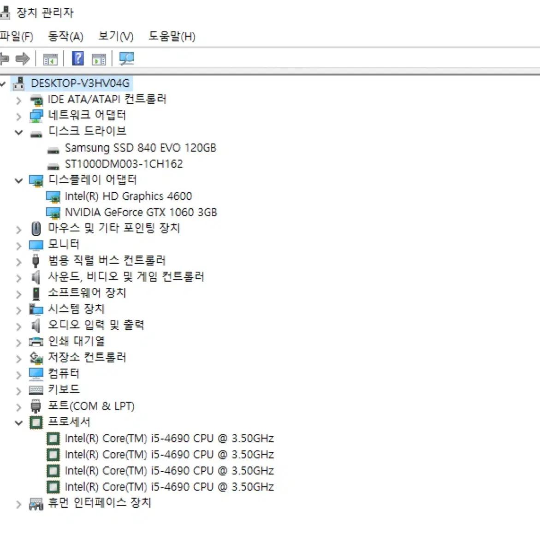Select the 인쇄 대기열 printer icon
The width and height of the screenshot is (540, 540).
click(36, 342)
